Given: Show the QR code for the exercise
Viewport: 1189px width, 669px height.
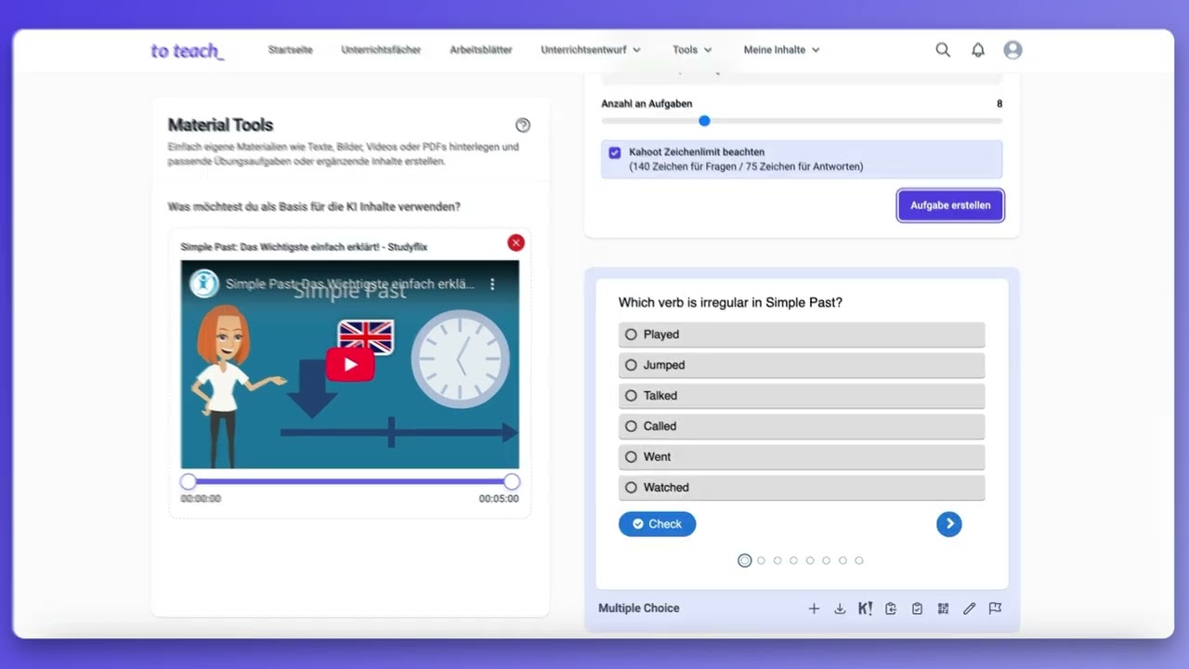Looking at the screenshot, I should point(943,609).
